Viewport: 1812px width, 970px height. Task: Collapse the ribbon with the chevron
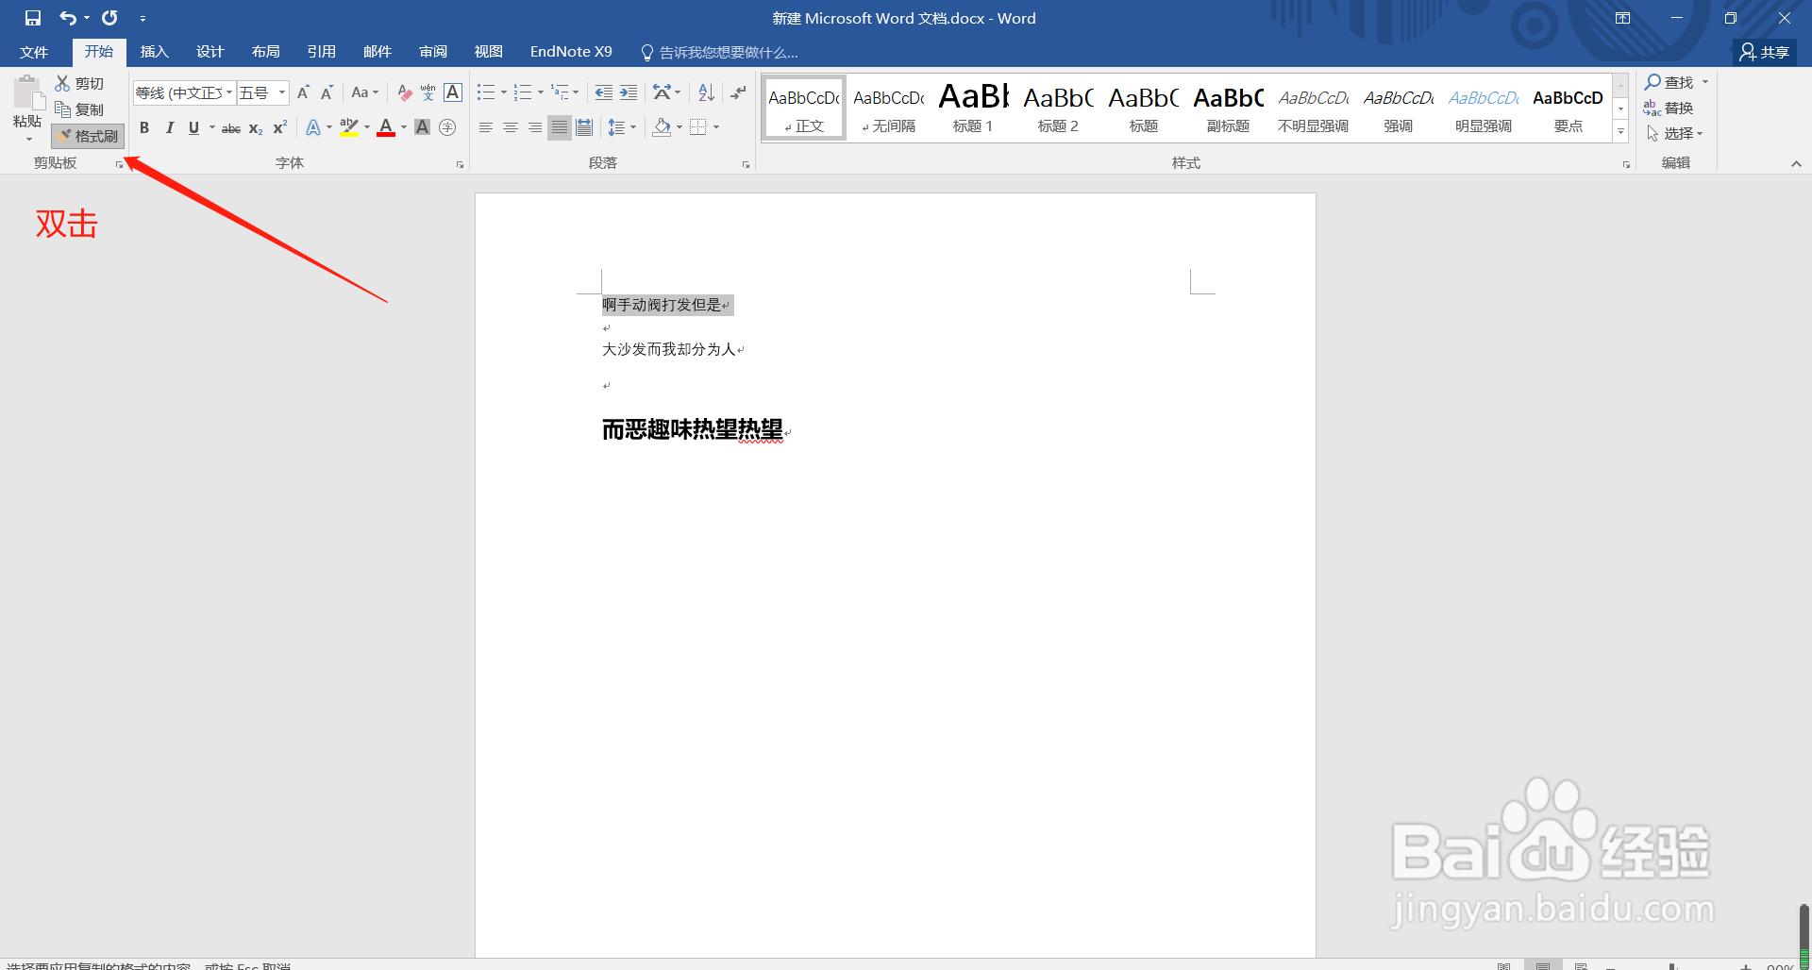click(1796, 164)
